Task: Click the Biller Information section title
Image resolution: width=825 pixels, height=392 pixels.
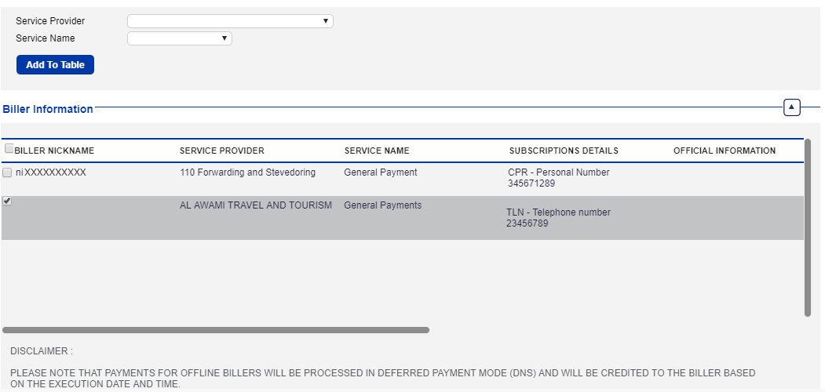Action: pyautogui.click(x=48, y=109)
